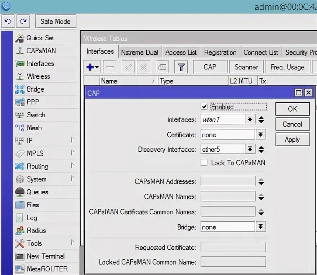Switch to the Nstreme Dual tab
317x275 pixels.
coord(139,52)
